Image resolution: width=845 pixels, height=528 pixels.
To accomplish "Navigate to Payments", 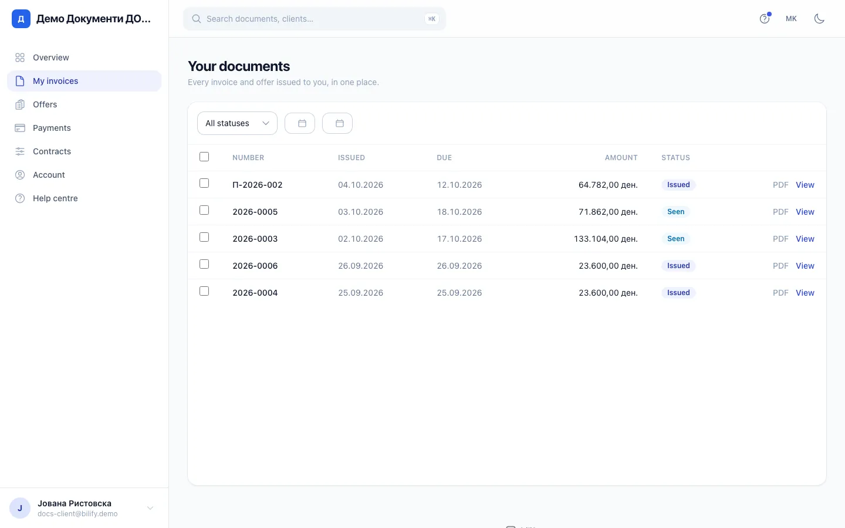I will 84,128.
